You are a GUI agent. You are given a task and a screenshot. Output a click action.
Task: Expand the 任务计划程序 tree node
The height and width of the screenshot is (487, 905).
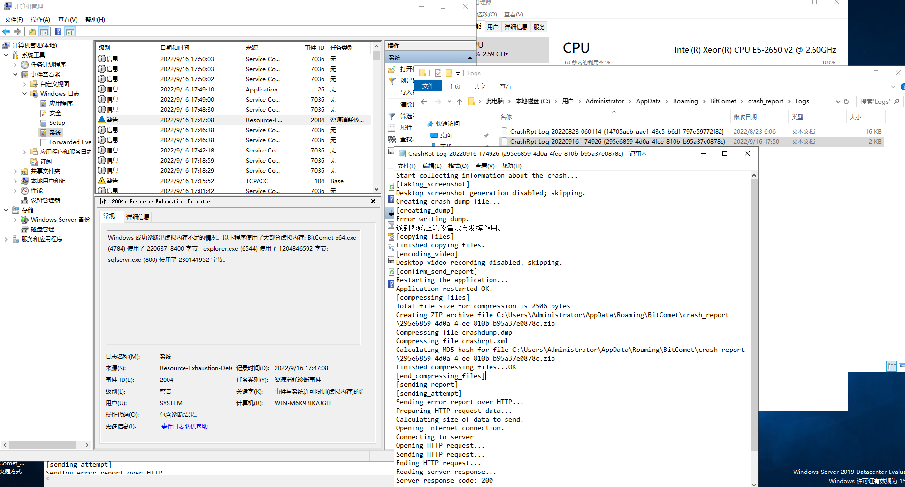pos(15,64)
